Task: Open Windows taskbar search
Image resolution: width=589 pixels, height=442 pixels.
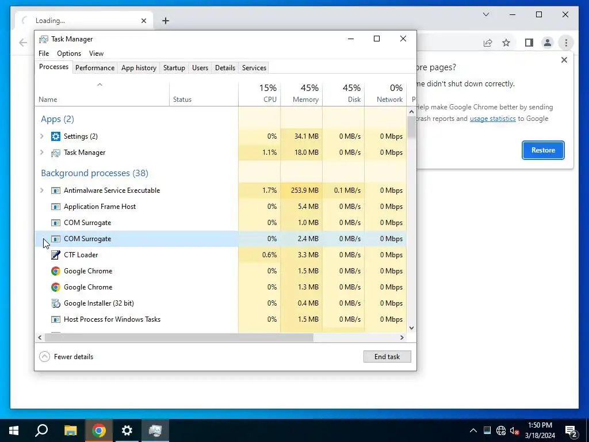Action: click(41, 430)
